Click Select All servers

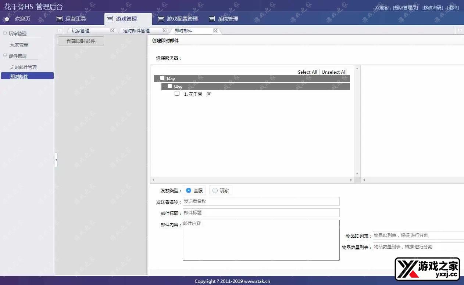307,72
